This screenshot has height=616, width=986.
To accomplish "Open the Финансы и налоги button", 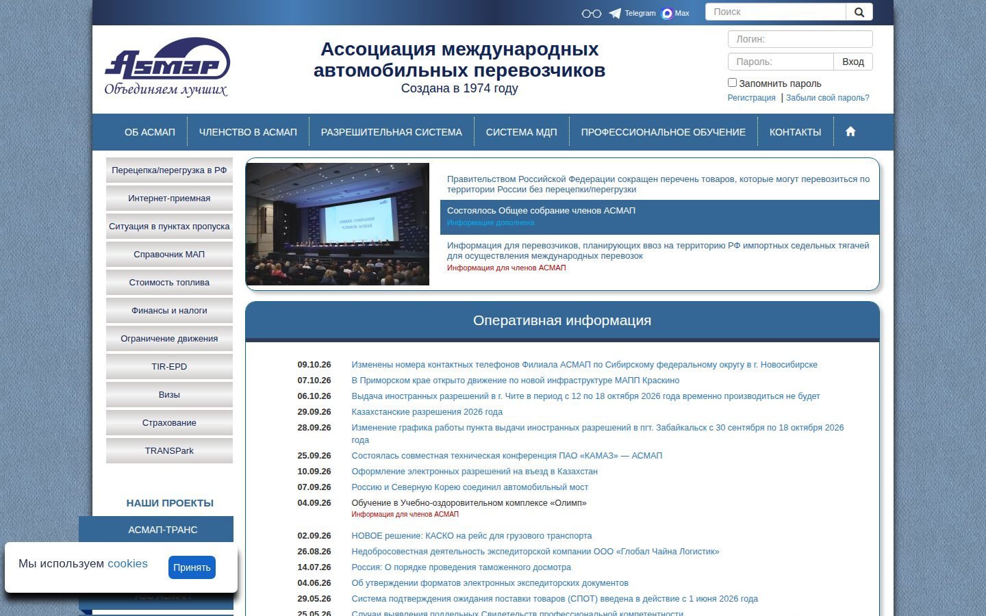I will tap(169, 311).
